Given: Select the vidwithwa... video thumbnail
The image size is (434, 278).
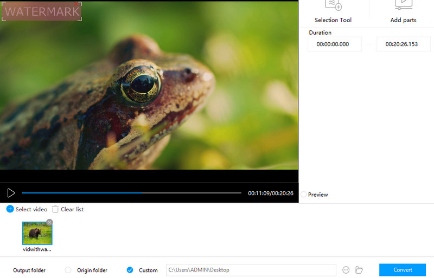Looking at the screenshot, I should point(37,233).
